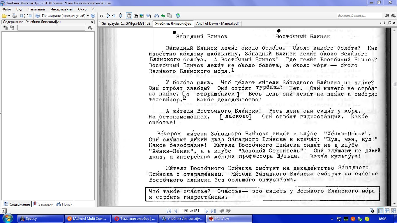
Task: Go to the first page
Action: pos(169,211)
